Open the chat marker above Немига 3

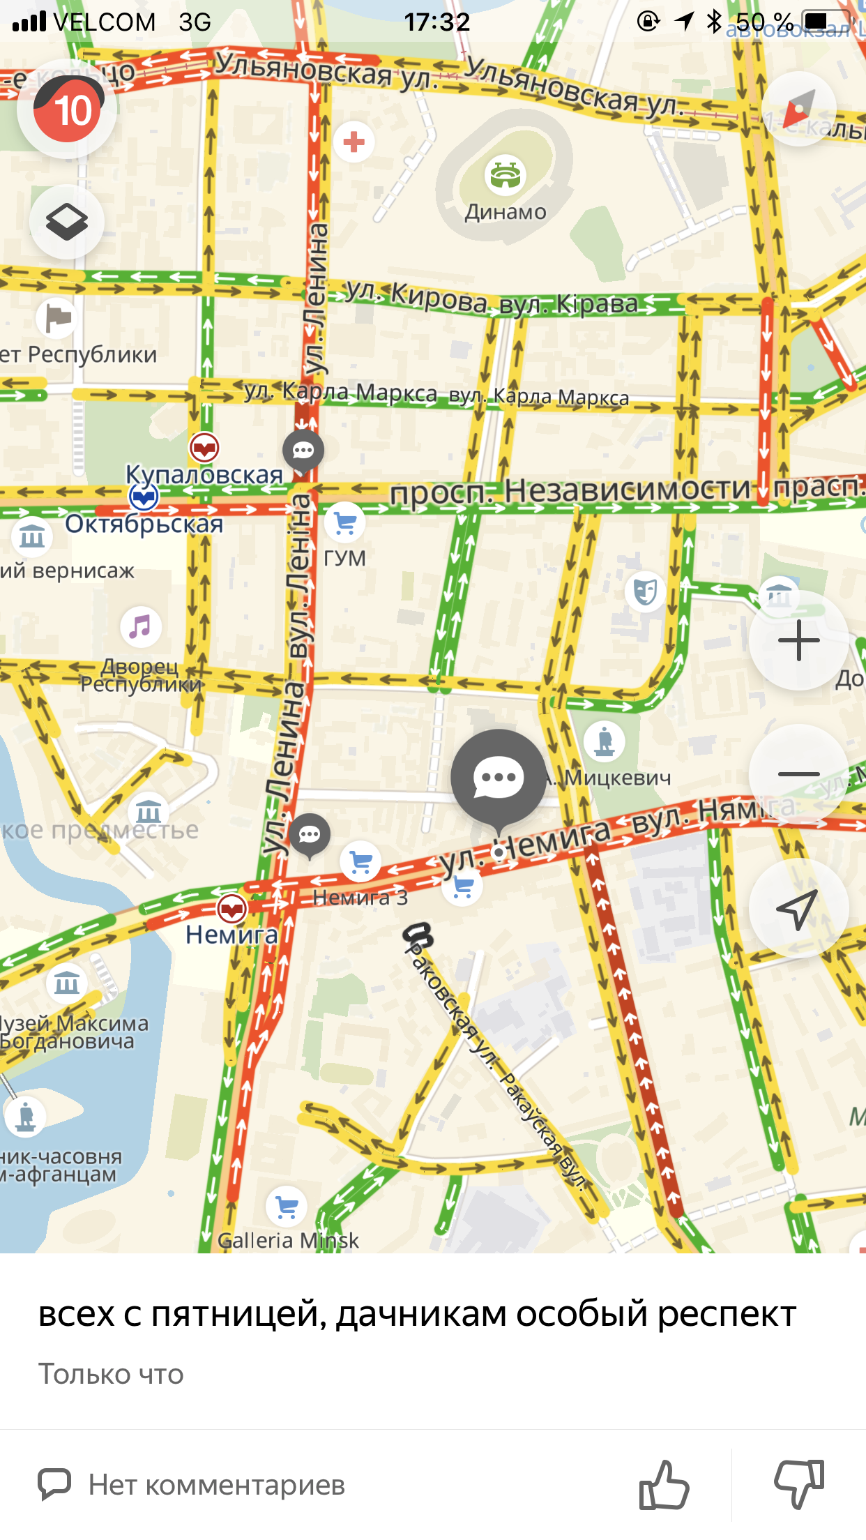pos(310,835)
